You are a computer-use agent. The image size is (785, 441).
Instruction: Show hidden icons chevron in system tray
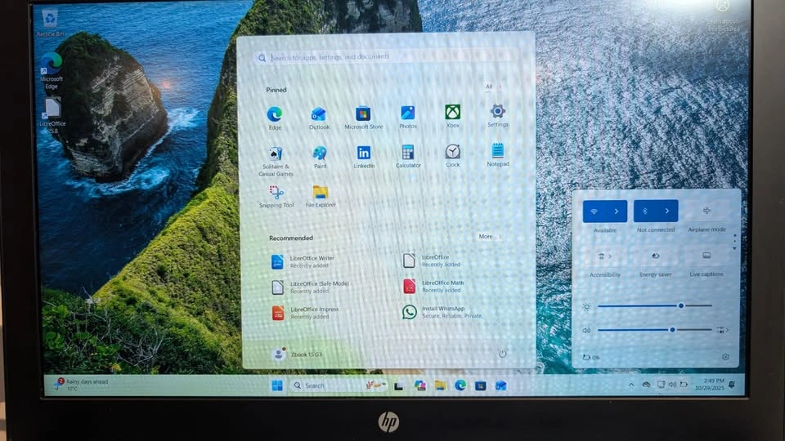point(630,385)
